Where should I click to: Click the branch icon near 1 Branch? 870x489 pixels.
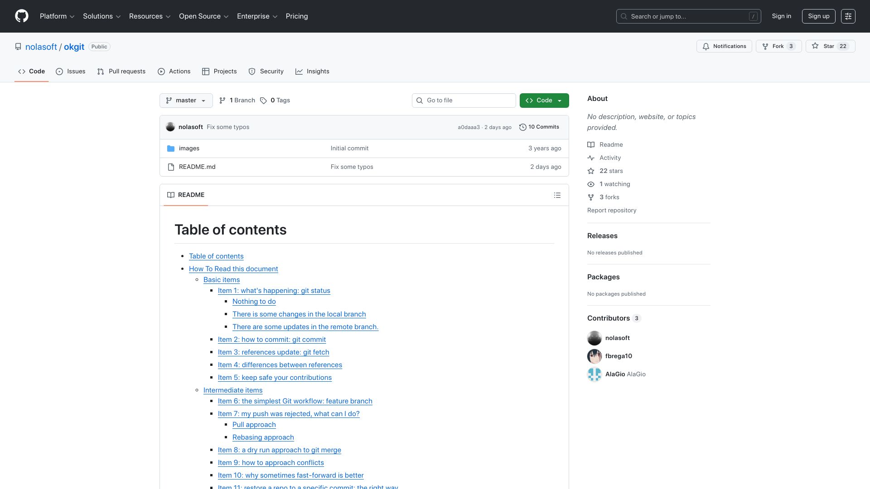click(x=222, y=101)
